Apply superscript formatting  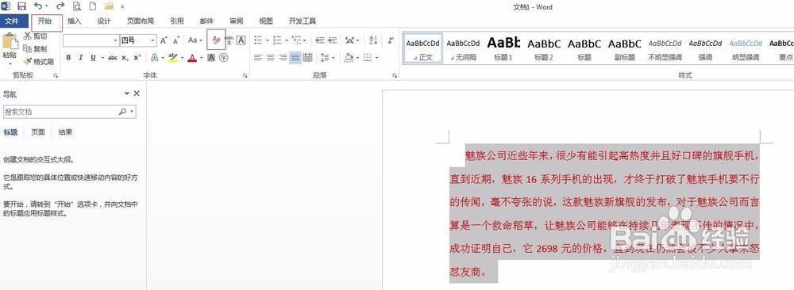point(137,58)
